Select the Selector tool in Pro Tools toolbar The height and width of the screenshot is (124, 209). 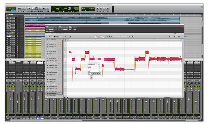coord(36,8)
